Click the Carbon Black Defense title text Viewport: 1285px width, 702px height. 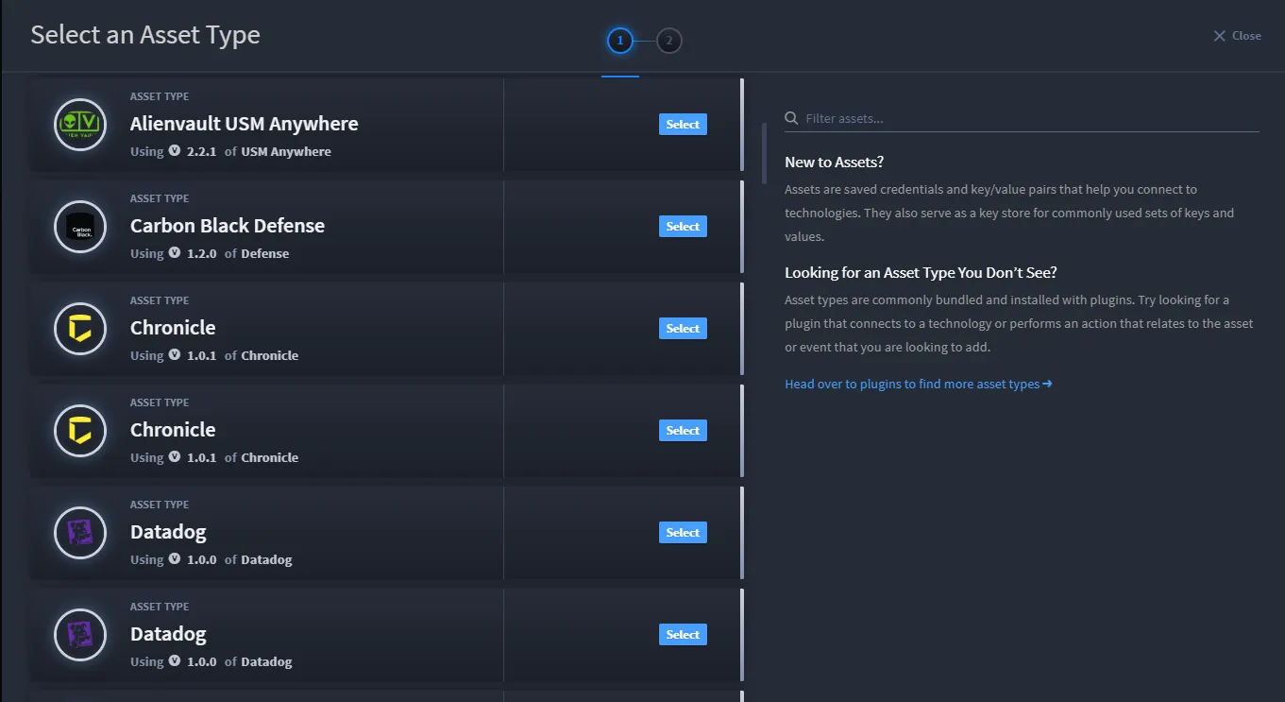228,226
